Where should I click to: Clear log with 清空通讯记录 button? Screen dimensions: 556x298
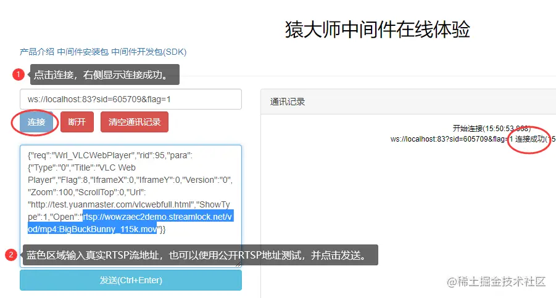click(x=135, y=122)
